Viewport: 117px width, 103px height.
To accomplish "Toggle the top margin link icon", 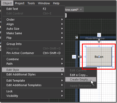I will click(x=99, y=41).
